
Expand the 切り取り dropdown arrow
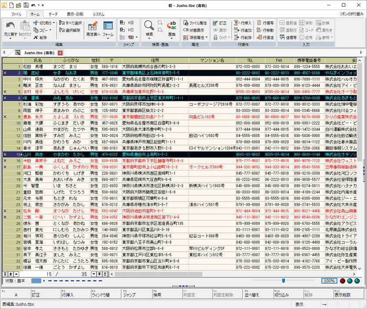tap(54, 23)
